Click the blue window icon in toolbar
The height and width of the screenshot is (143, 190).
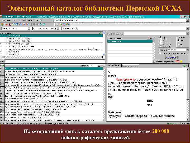pyautogui.click(x=17, y=24)
